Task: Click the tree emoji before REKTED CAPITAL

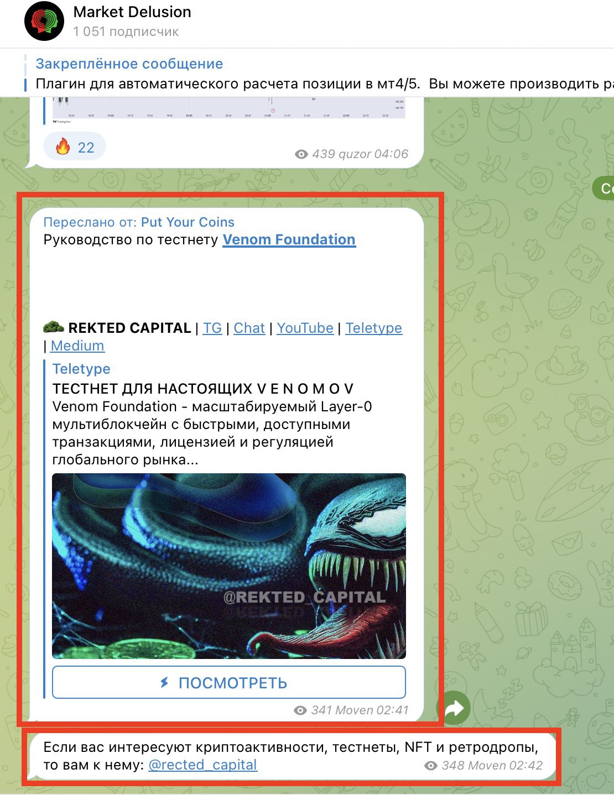Action: 54,327
